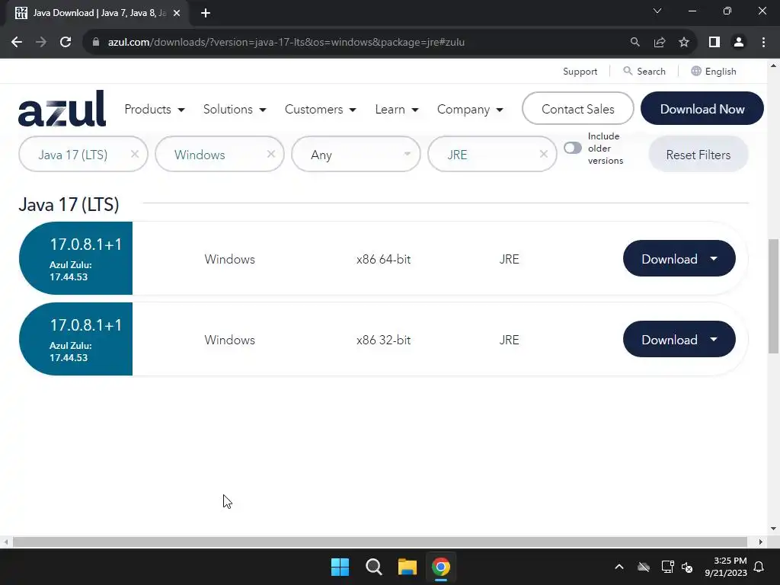The height and width of the screenshot is (585, 780).
Task: Open the Chrome side panel
Action: [714, 42]
